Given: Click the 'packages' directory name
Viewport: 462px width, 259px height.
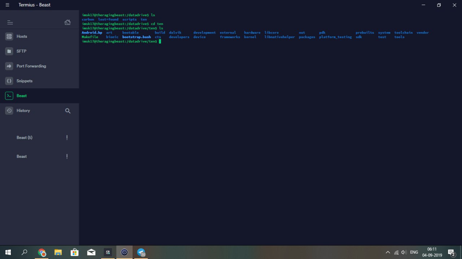Looking at the screenshot, I should pos(307,37).
